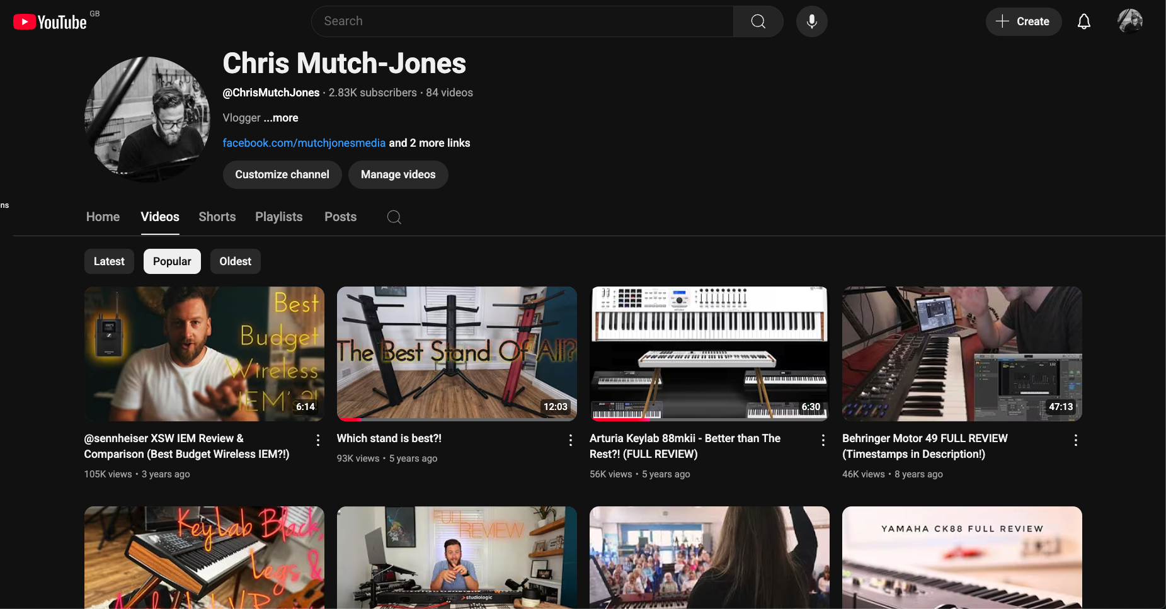Open the Playlists tab
1166x609 pixels.
[x=279, y=217]
